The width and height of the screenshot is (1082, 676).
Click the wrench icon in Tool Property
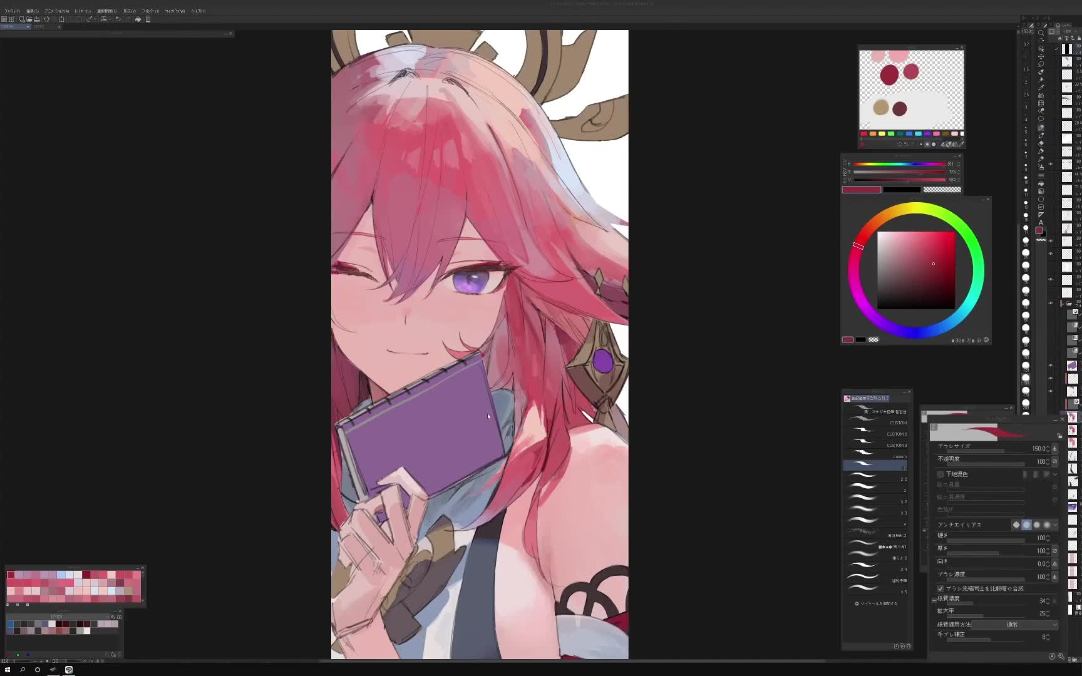[1061, 656]
